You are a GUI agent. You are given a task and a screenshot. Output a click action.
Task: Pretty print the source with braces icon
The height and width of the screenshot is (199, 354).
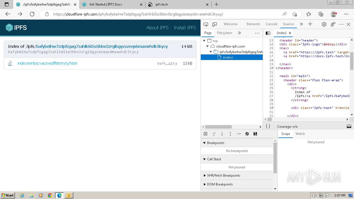click(x=268, y=126)
